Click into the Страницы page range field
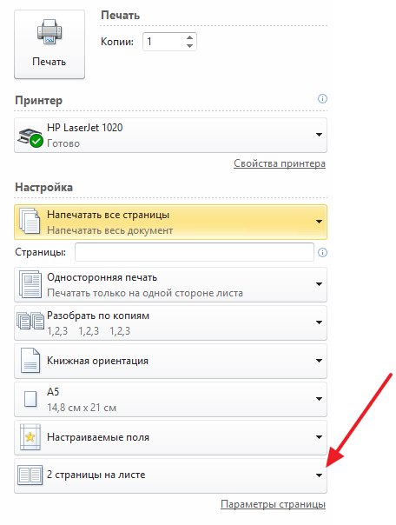This screenshot has width=396, height=525. [x=195, y=252]
